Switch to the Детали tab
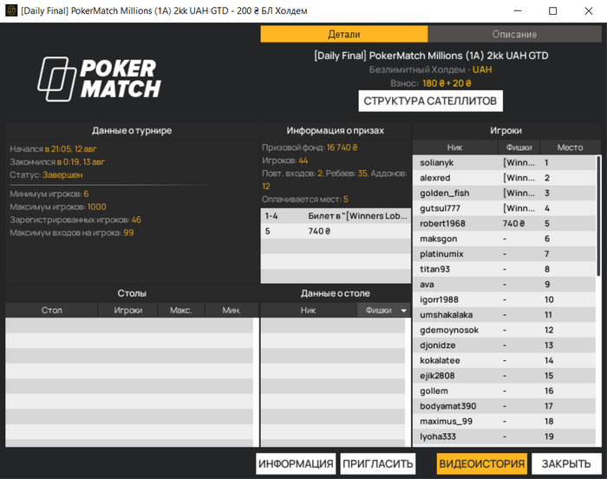Screen dimensions: 607x479 343,34
